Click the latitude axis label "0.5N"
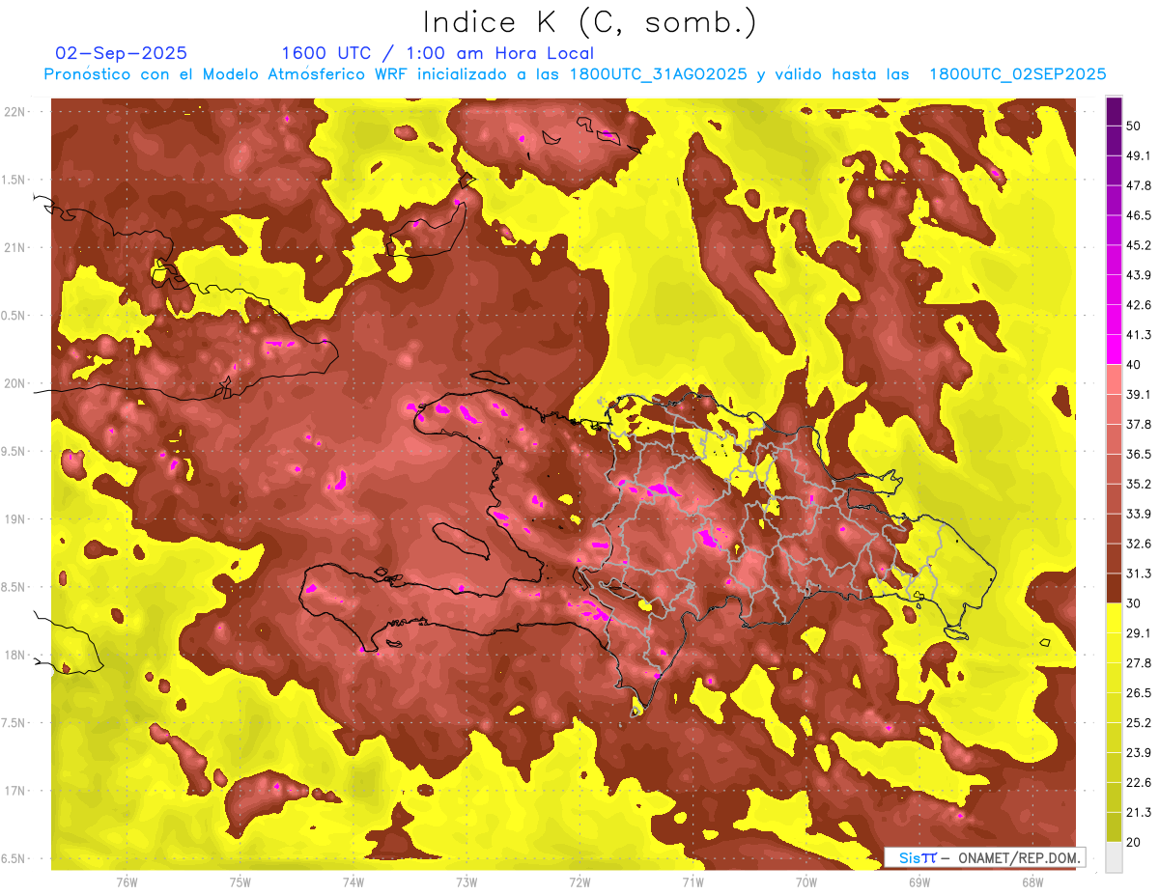 [14, 316]
